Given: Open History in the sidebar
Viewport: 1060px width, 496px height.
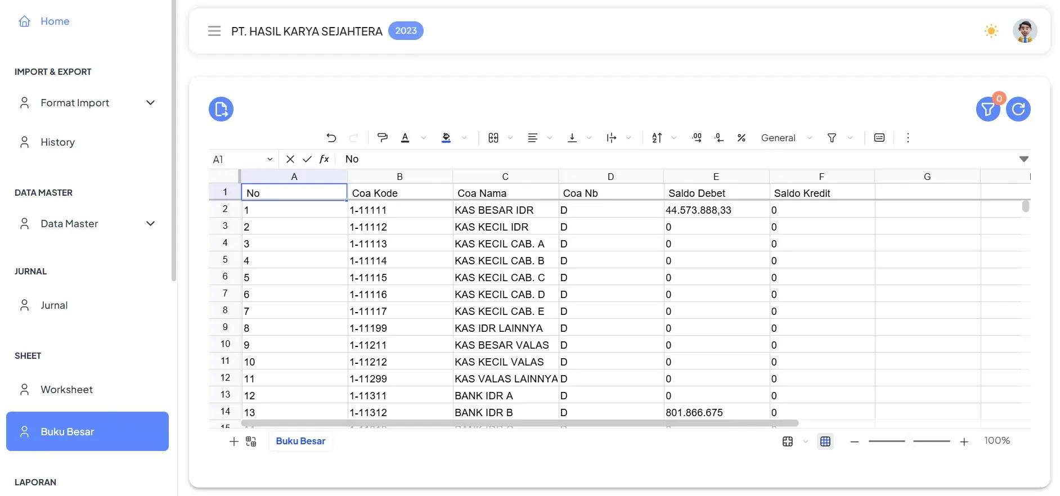Looking at the screenshot, I should 87,142.
